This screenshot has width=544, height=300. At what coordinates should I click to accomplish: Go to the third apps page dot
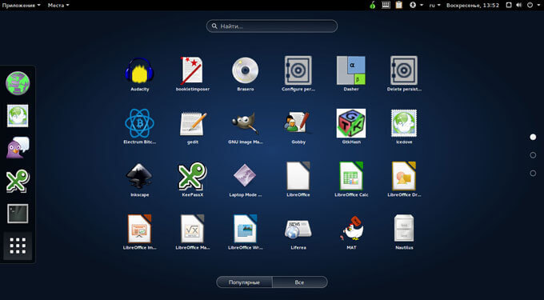point(533,173)
